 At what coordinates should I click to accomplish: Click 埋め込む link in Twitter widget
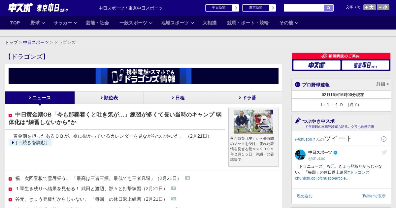(304, 196)
